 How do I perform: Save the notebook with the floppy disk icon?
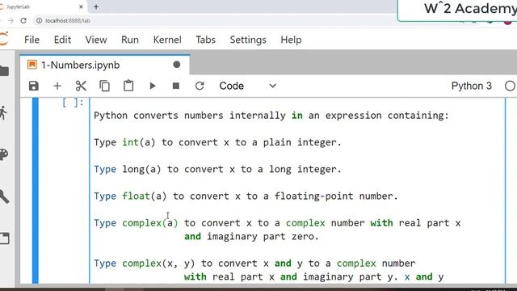pyautogui.click(x=34, y=86)
